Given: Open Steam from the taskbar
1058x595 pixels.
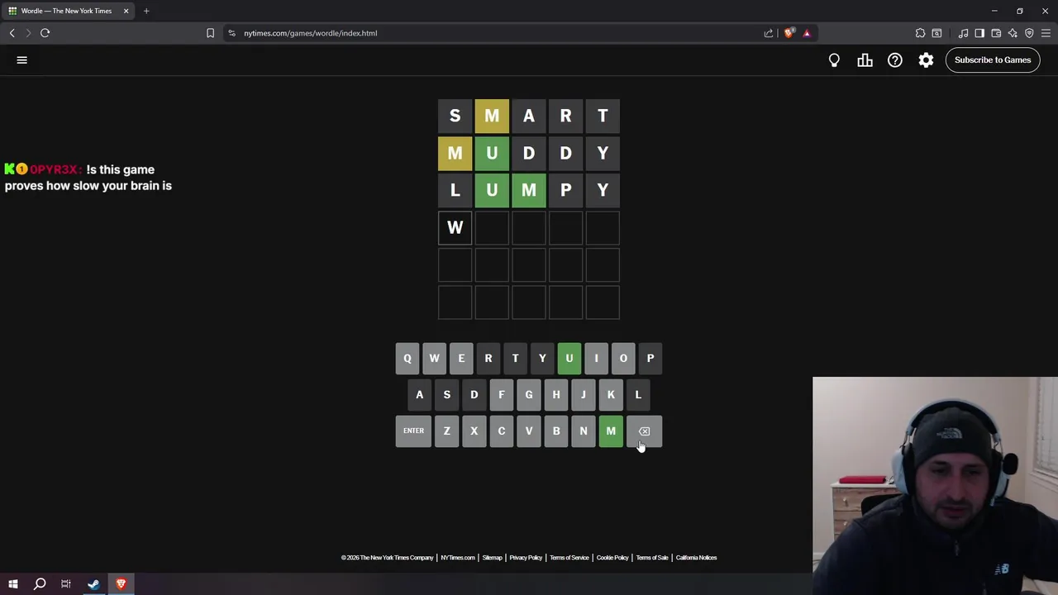Looking at the screenshot, I should tap(93, 584).
